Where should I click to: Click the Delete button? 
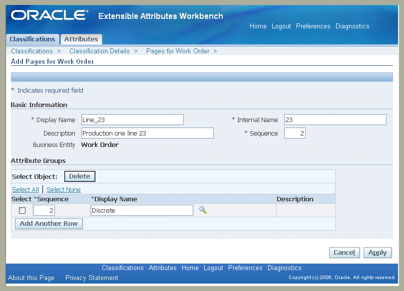coord(79,176)
